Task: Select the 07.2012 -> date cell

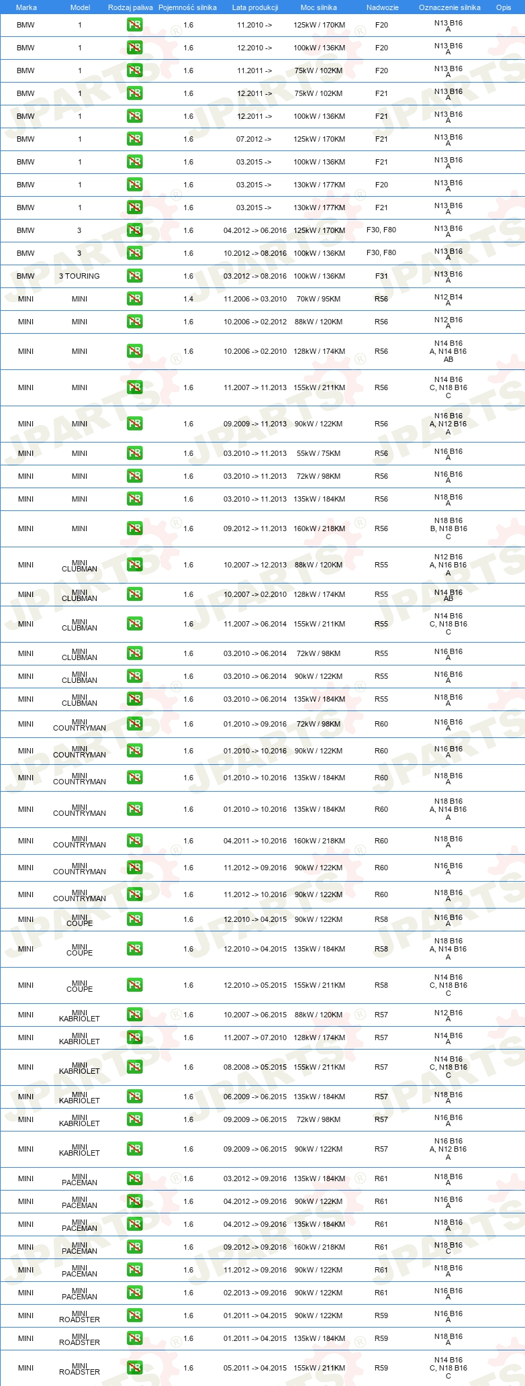Action: coord(254,140)
